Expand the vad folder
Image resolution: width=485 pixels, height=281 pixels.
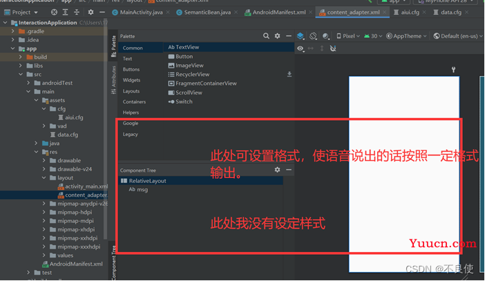tap(44, 126)
